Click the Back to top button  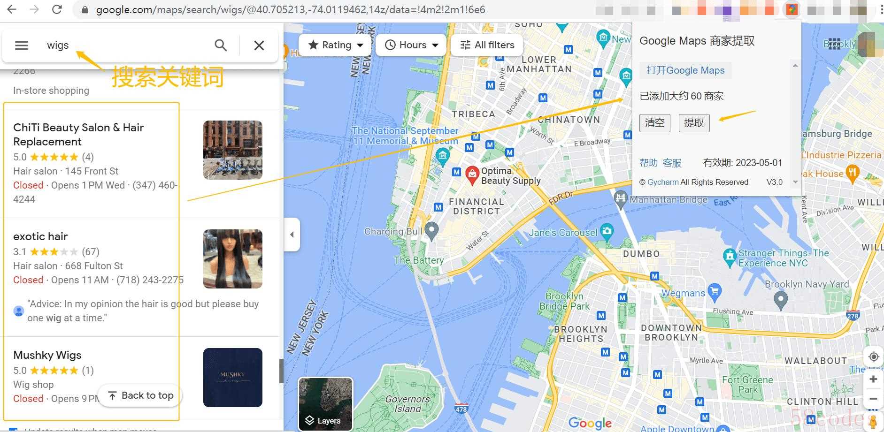140,395
